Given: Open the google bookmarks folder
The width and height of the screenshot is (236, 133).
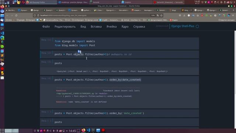Looking at the screenshot, I should 21,20.
